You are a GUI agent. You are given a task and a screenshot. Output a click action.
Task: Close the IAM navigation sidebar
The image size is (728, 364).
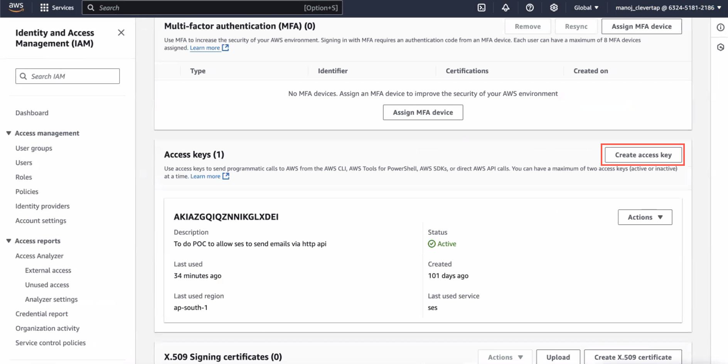[x=121, y=33]
